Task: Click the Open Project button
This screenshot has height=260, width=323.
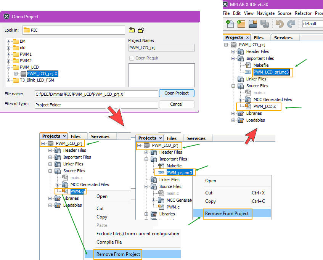Action: coord(176,93)
